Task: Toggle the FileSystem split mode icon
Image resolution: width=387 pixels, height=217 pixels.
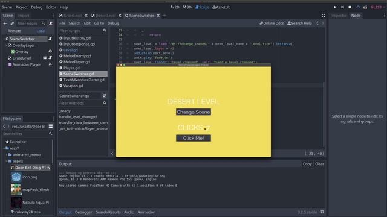Action: (x=51, y=126)
